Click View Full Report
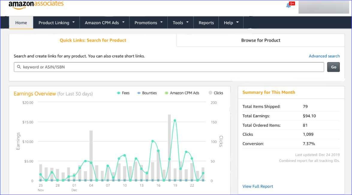The width and height of the screenshot is (352, 195). point(258,186)
